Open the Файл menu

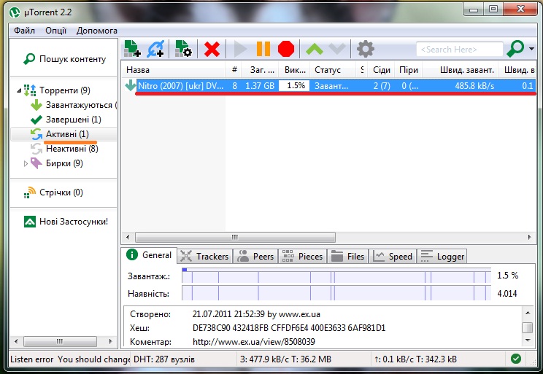pos(24,31)
